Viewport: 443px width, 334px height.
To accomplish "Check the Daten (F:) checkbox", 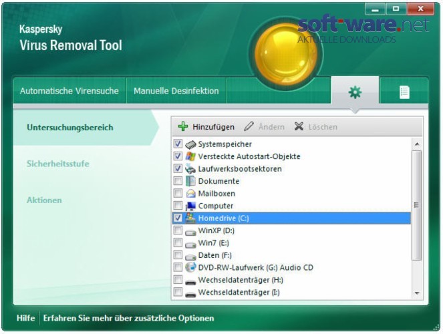I will point(178,255).
